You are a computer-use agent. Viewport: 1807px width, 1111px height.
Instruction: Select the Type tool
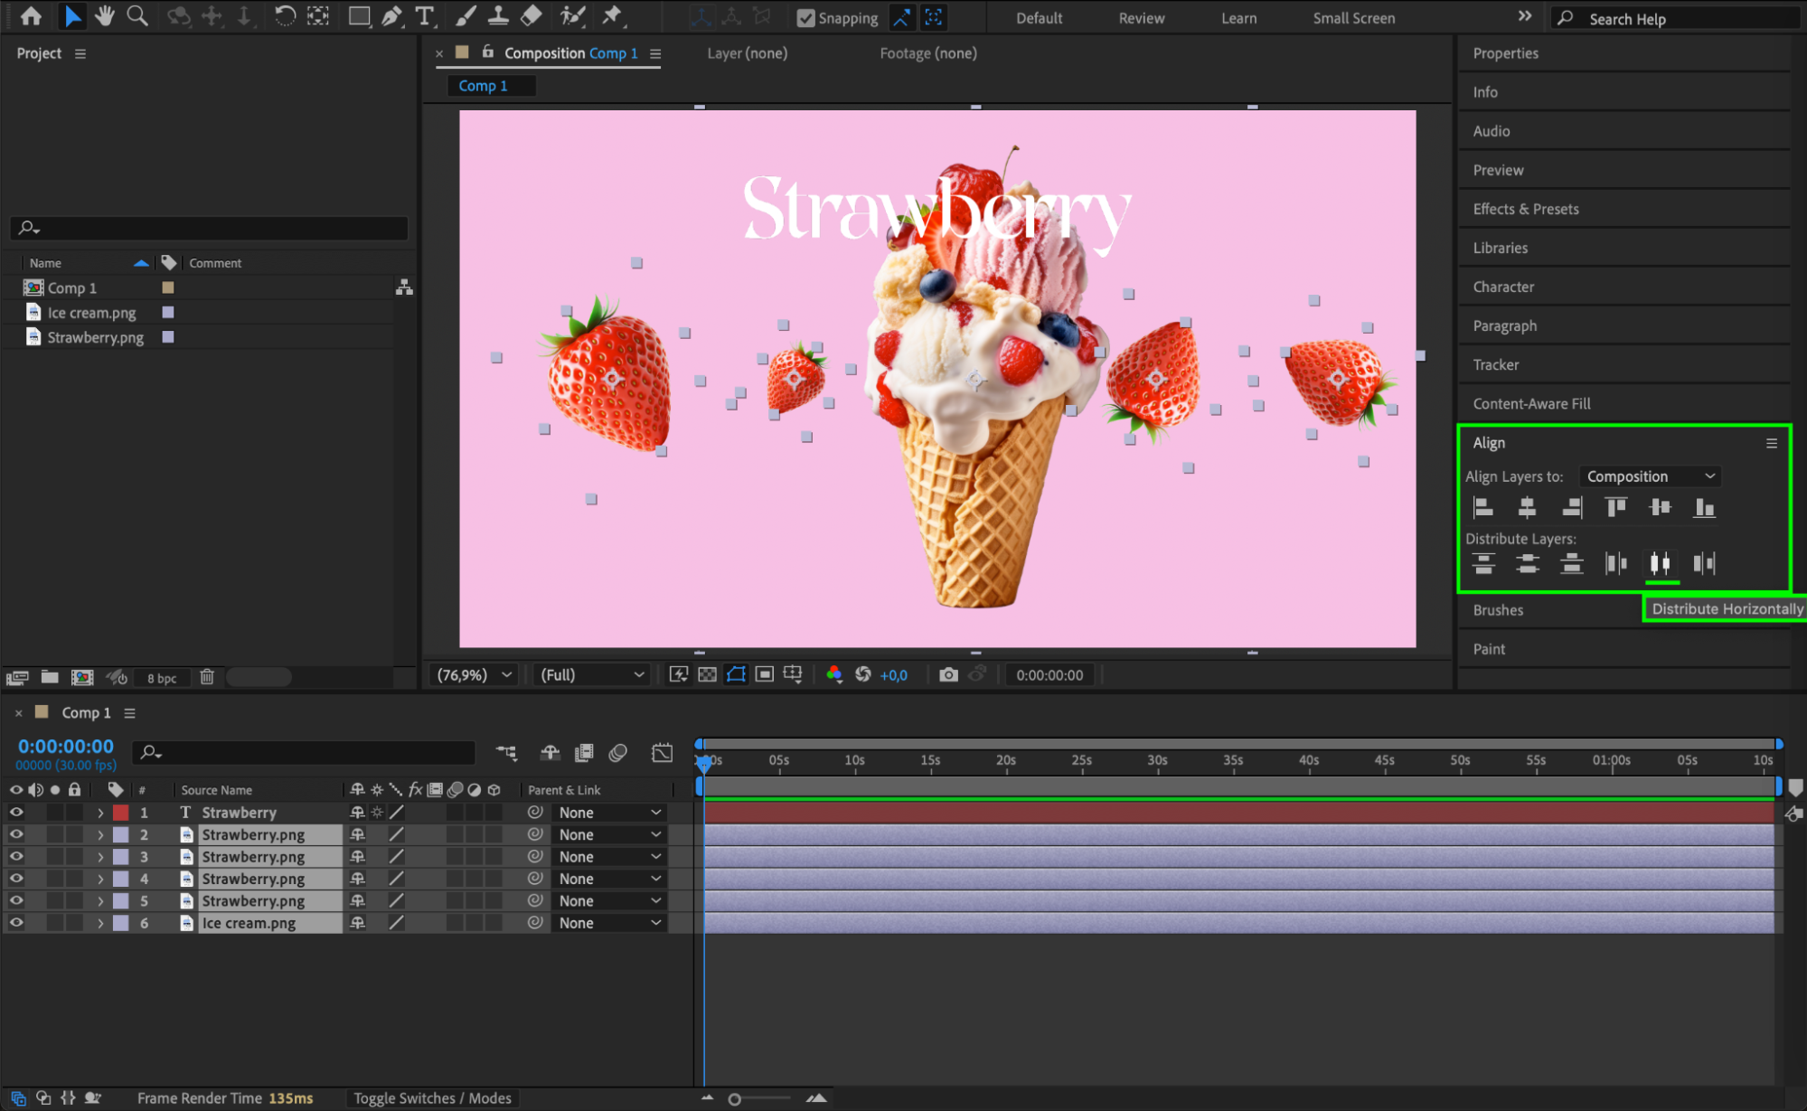tap(424, 16)
